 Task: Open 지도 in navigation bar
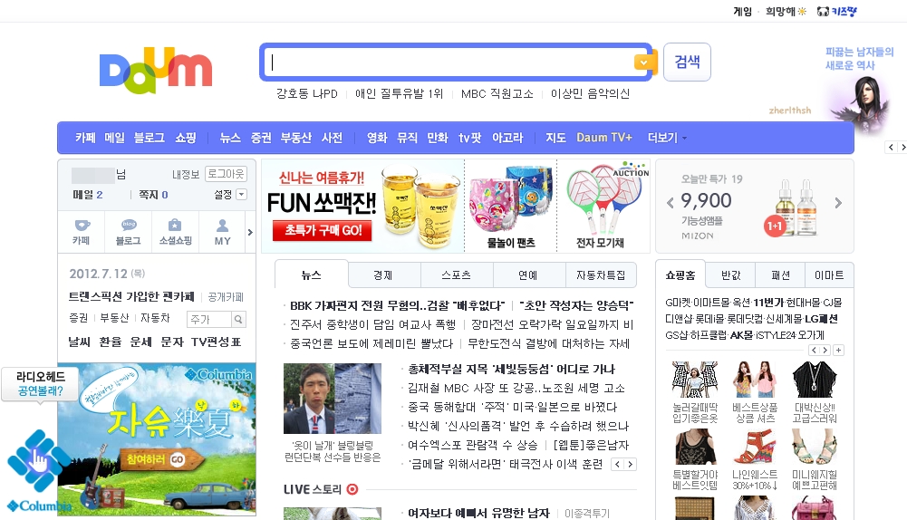[x=555, y=138]
